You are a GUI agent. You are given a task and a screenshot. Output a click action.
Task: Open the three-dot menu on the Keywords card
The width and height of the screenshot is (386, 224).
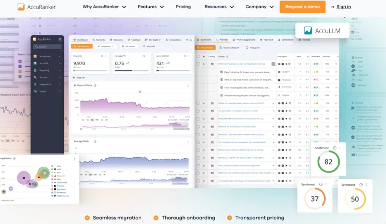106,56
